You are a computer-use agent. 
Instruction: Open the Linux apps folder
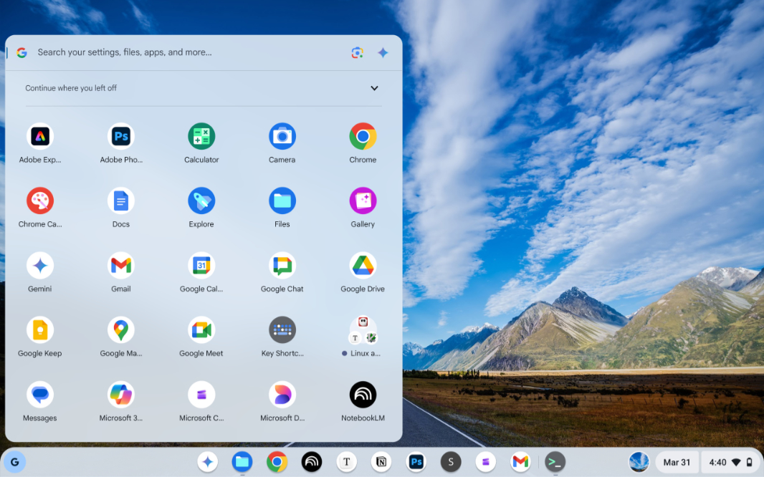coord(363,329)
